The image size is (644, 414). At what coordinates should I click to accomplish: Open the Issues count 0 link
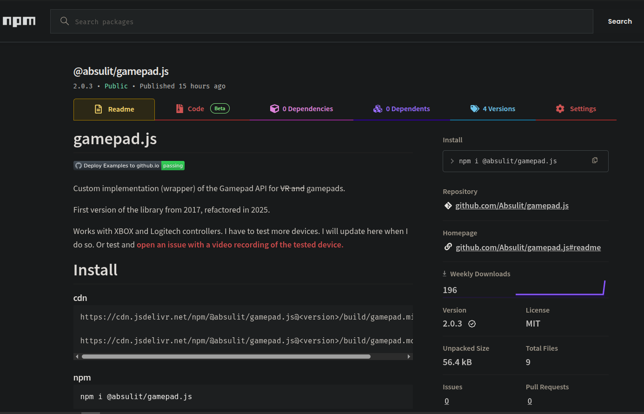pos(447,401)
